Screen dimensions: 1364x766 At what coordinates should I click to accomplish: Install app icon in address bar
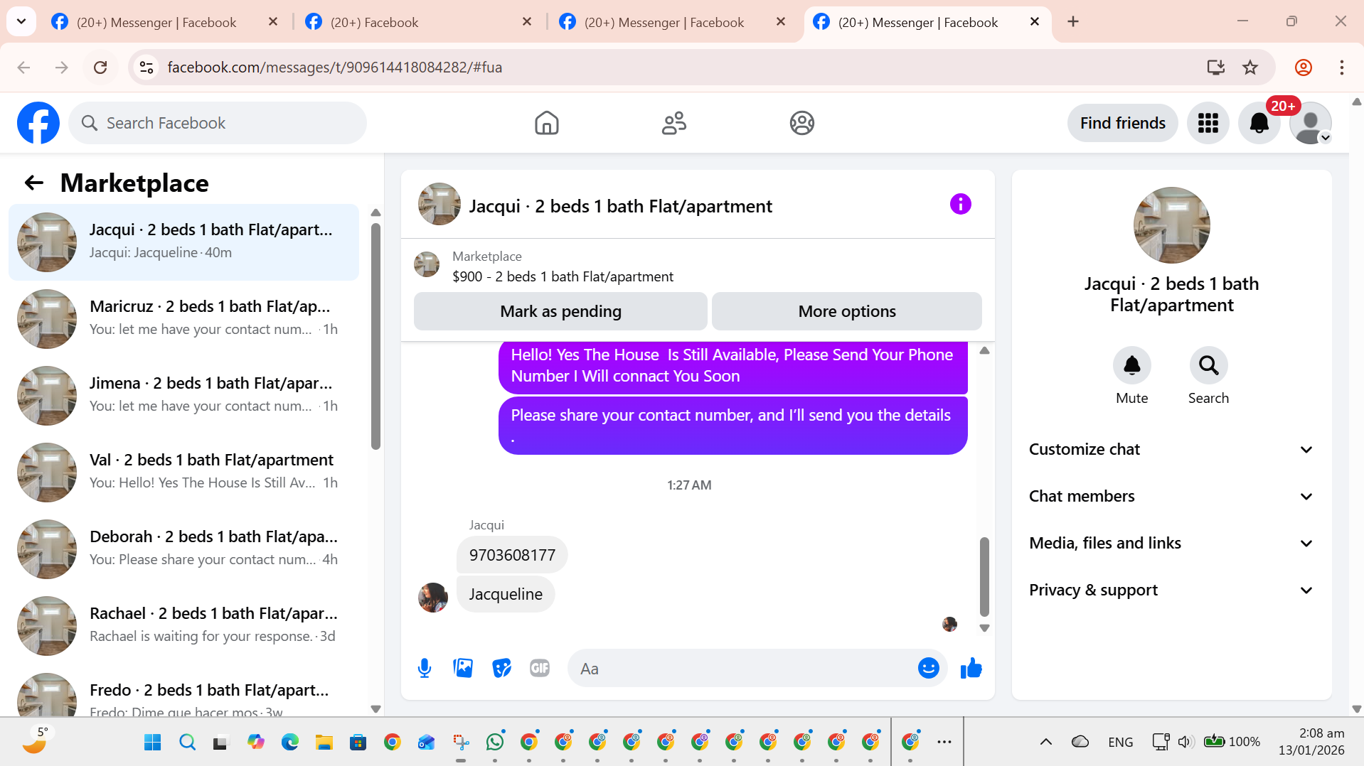coord(1215,68)
